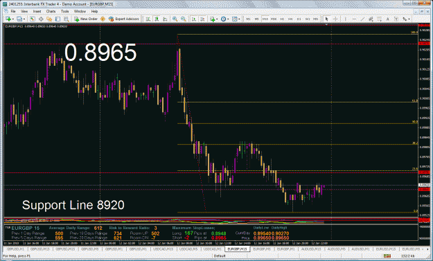Switch chart to Bar Chart style
The height and width of the screenshot is (261, 433).
click(148, 19)
